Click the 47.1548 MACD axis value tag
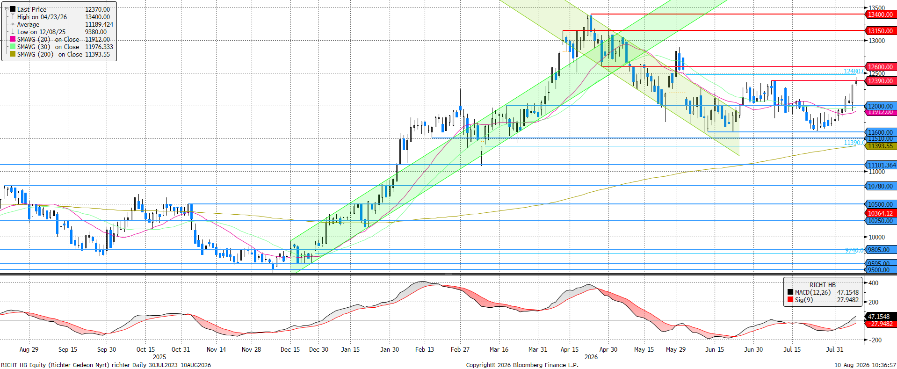Screen dimensions: 897x369 point(879,317)
